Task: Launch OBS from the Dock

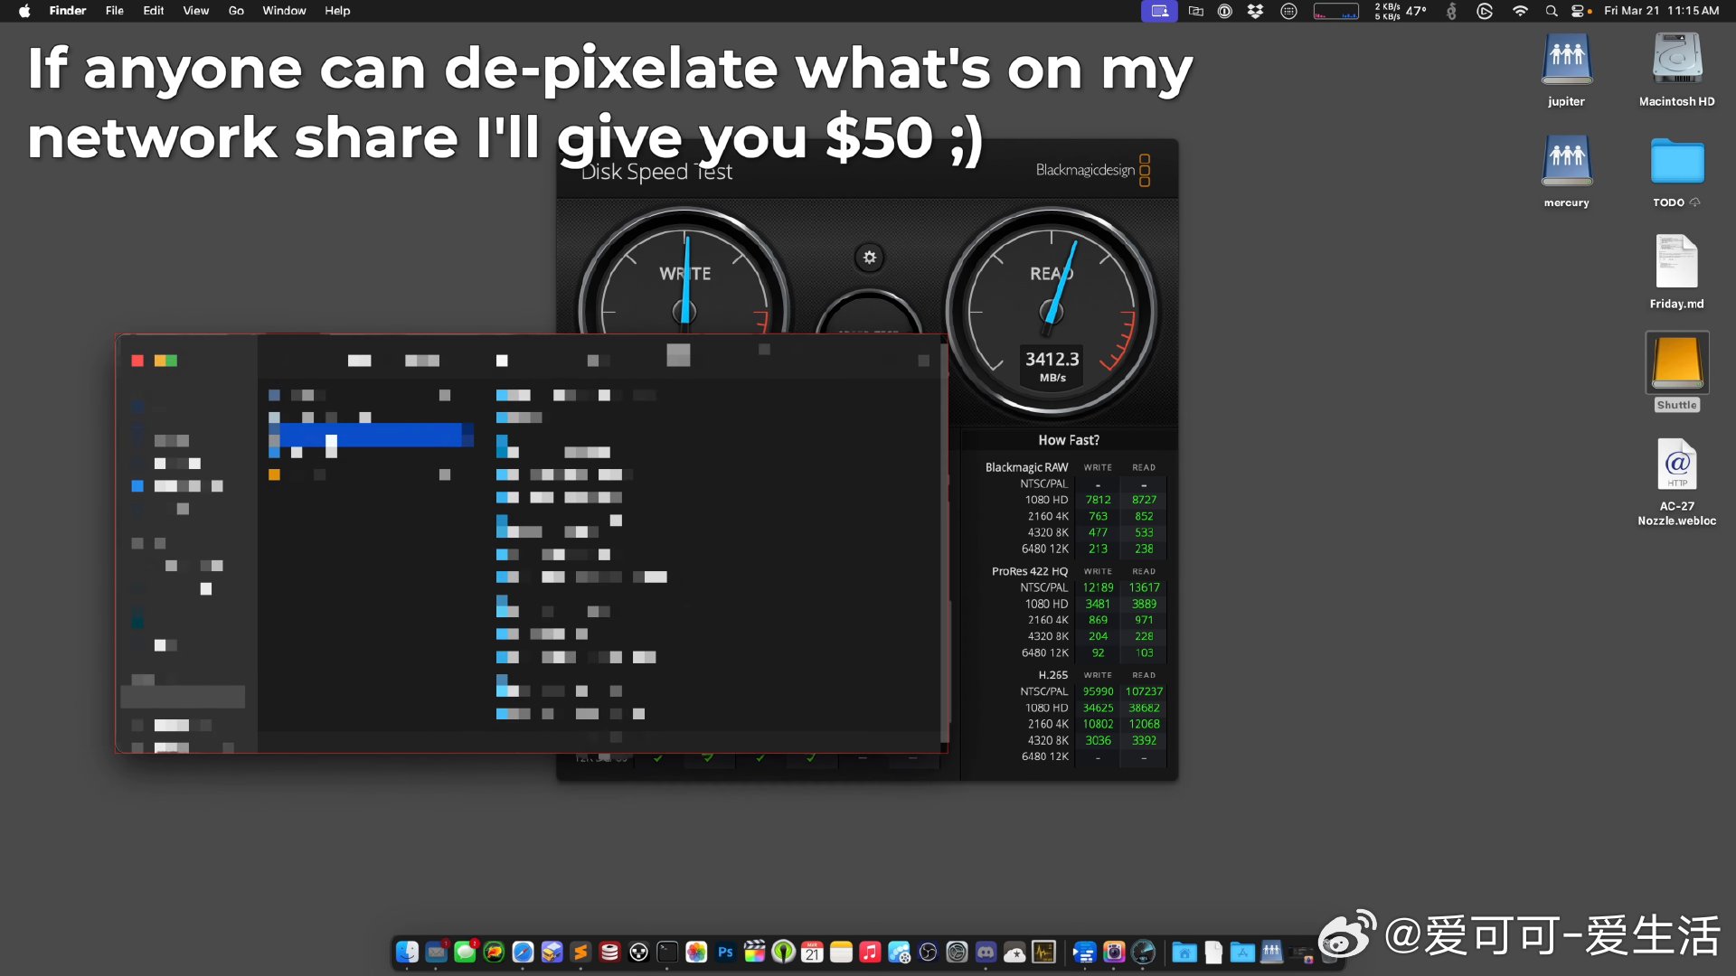Action: point(928,952)
